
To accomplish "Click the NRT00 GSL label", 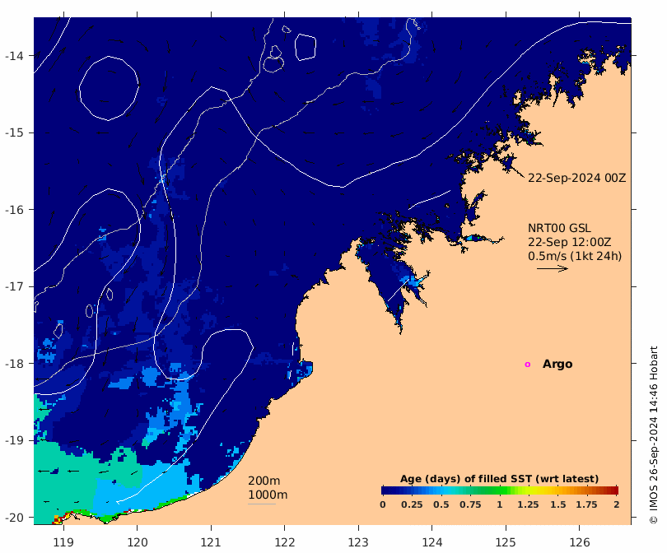I will pos(559,228).
